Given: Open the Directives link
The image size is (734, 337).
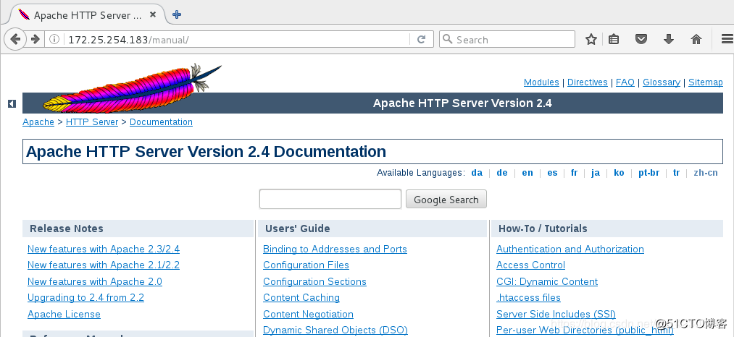Looking at the screenshot, I should click(588, 82).
